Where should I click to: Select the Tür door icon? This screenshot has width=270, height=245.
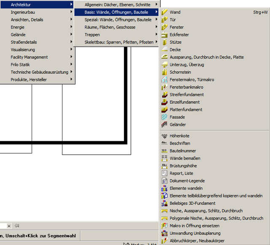tap(165, 20)
